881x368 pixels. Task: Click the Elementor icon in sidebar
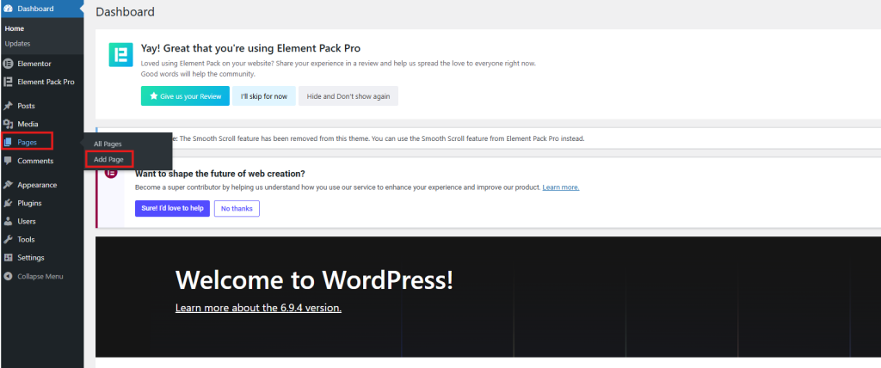(x=8, y=64)
